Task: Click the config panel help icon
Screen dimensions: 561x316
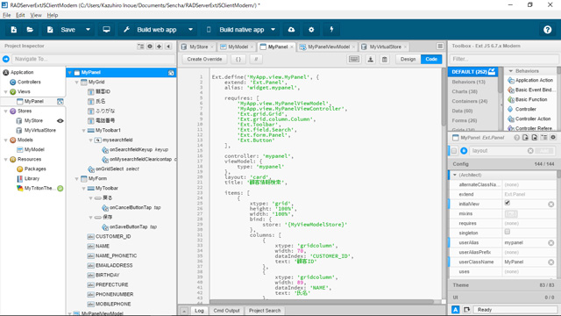Action: click(516, 138)
